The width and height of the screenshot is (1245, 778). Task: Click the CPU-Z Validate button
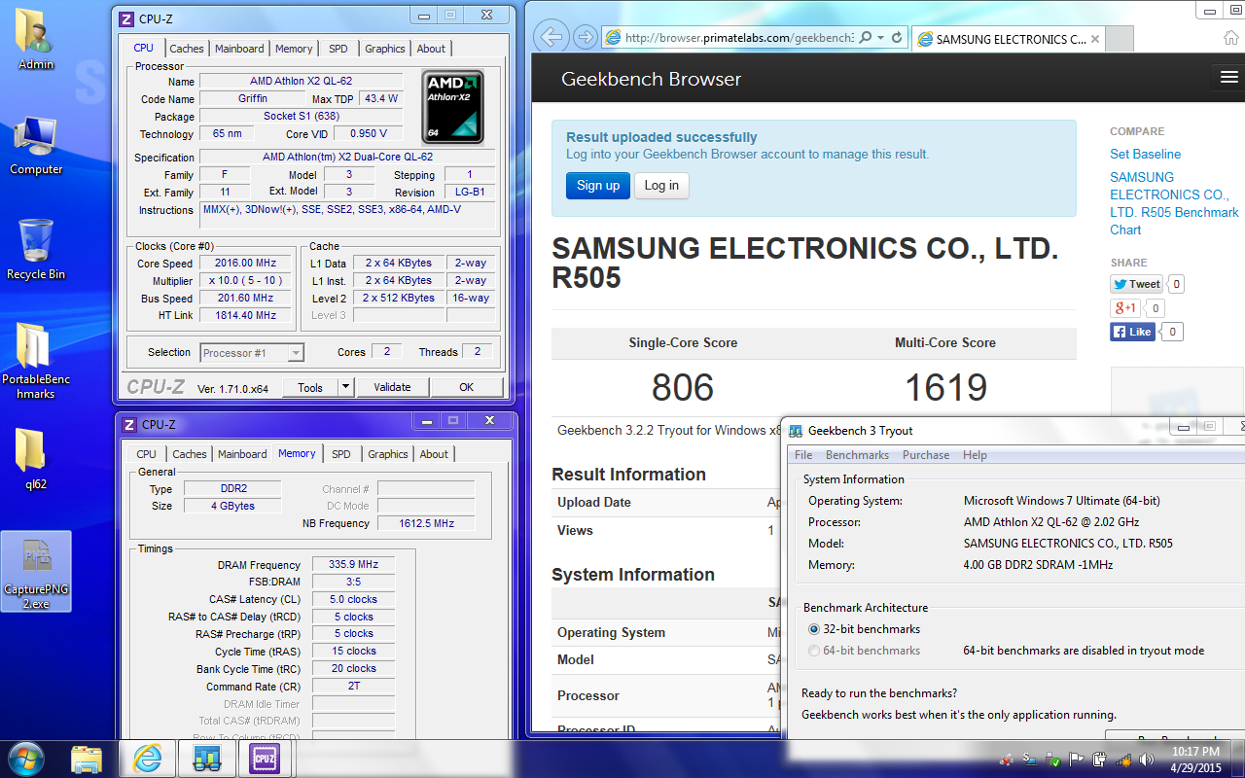coord(392,387)
